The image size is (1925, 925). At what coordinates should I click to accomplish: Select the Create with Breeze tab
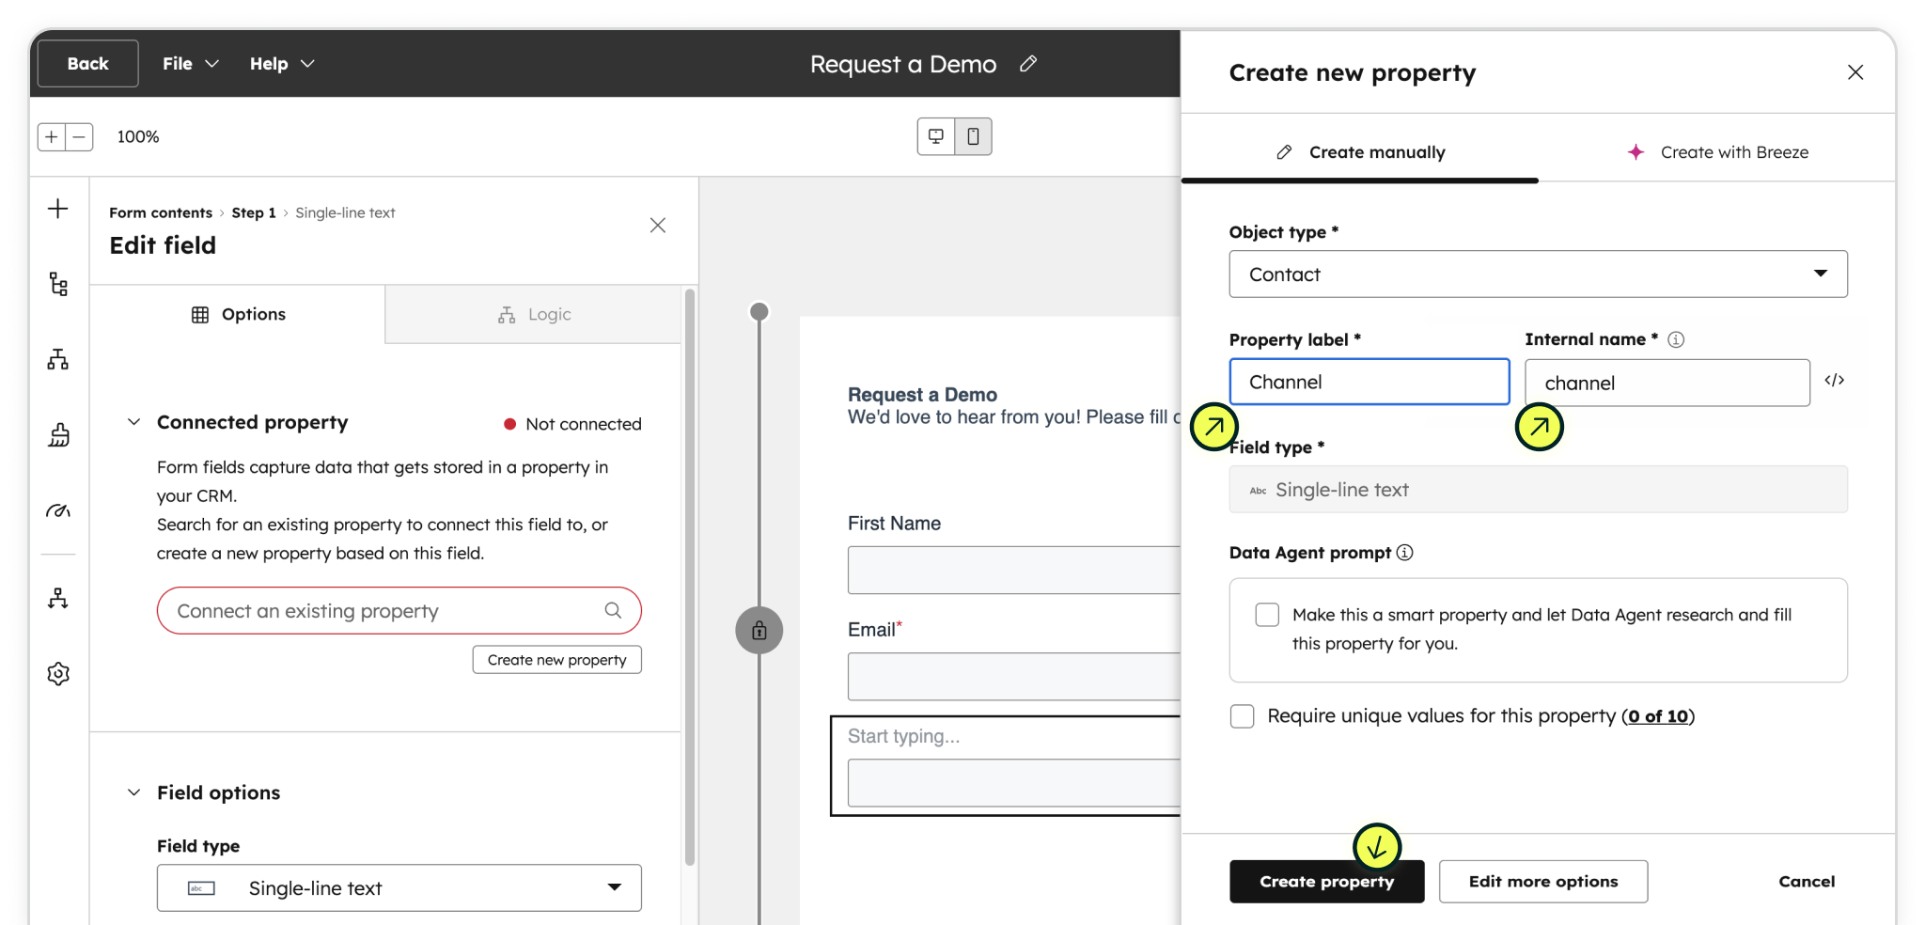[1717, 152]
